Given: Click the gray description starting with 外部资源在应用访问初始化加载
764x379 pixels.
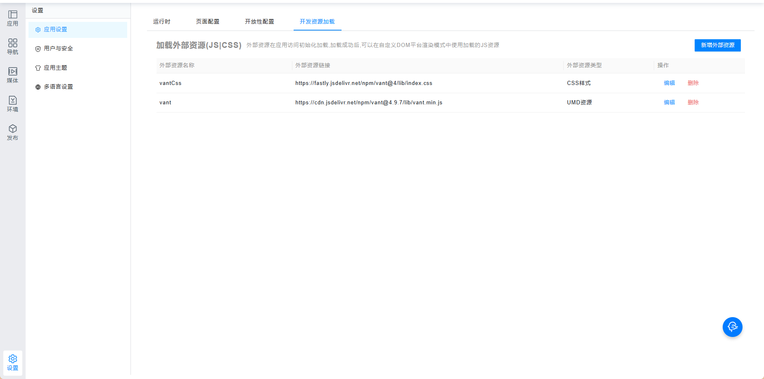Looking at the screenshot, I should coord(373,45).
